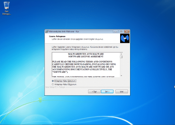Minimize the setup window
This screenshot has width=175, height=125.
click(115, 31)
